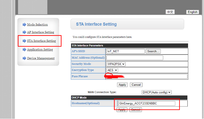Apply the STA Interface Parameters
This screenshot has width=204, height=119.
point(122,85)
